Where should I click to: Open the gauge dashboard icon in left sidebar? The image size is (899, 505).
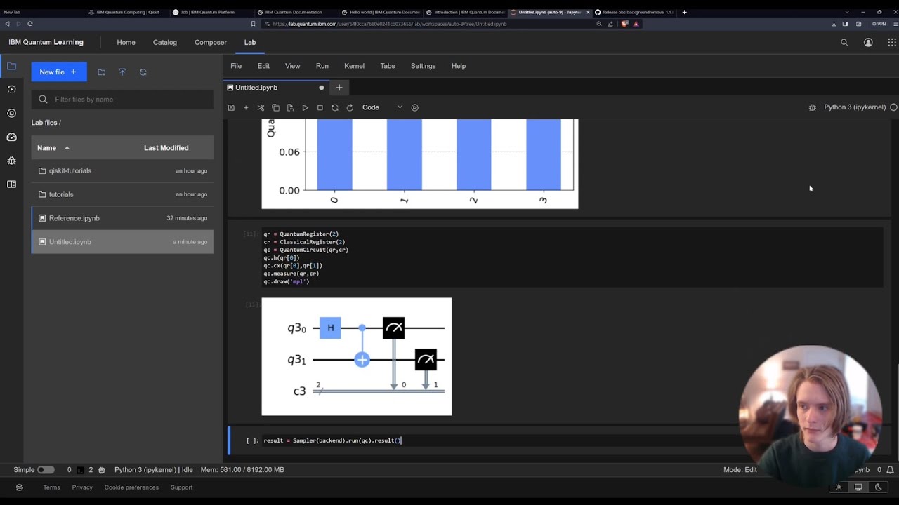(11, 137)
